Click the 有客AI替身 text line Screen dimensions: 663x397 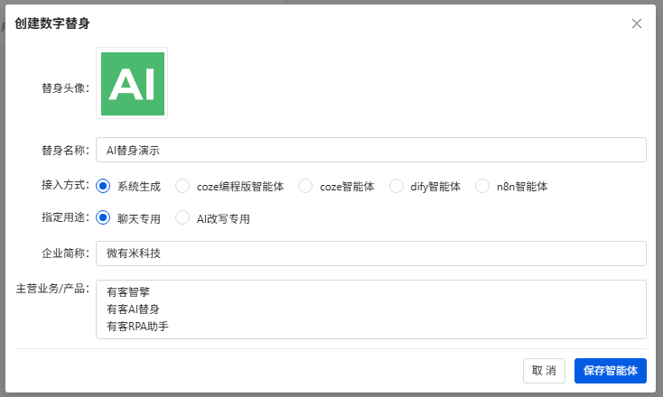pos(133,309)
